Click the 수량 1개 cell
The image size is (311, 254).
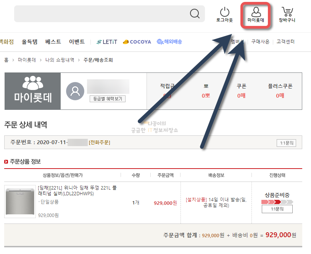[x=136, y=203]
